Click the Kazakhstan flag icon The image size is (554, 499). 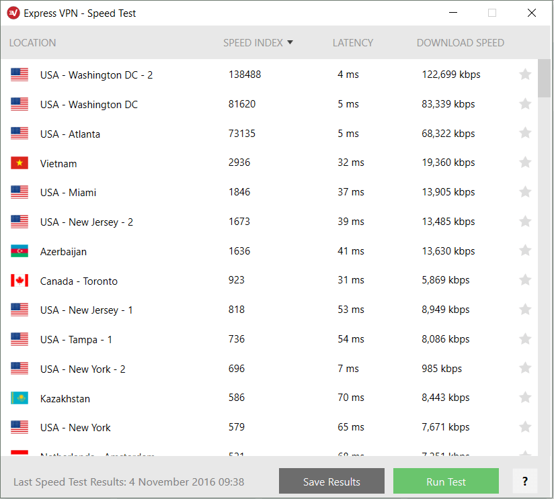19,398
